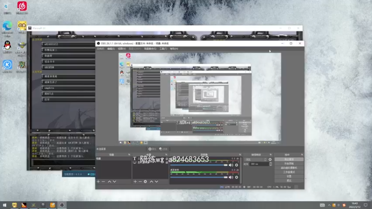Adjust the first mixer channel volume slider
Image resolution: width=372 pixels, height=209 pixels.
199,165
